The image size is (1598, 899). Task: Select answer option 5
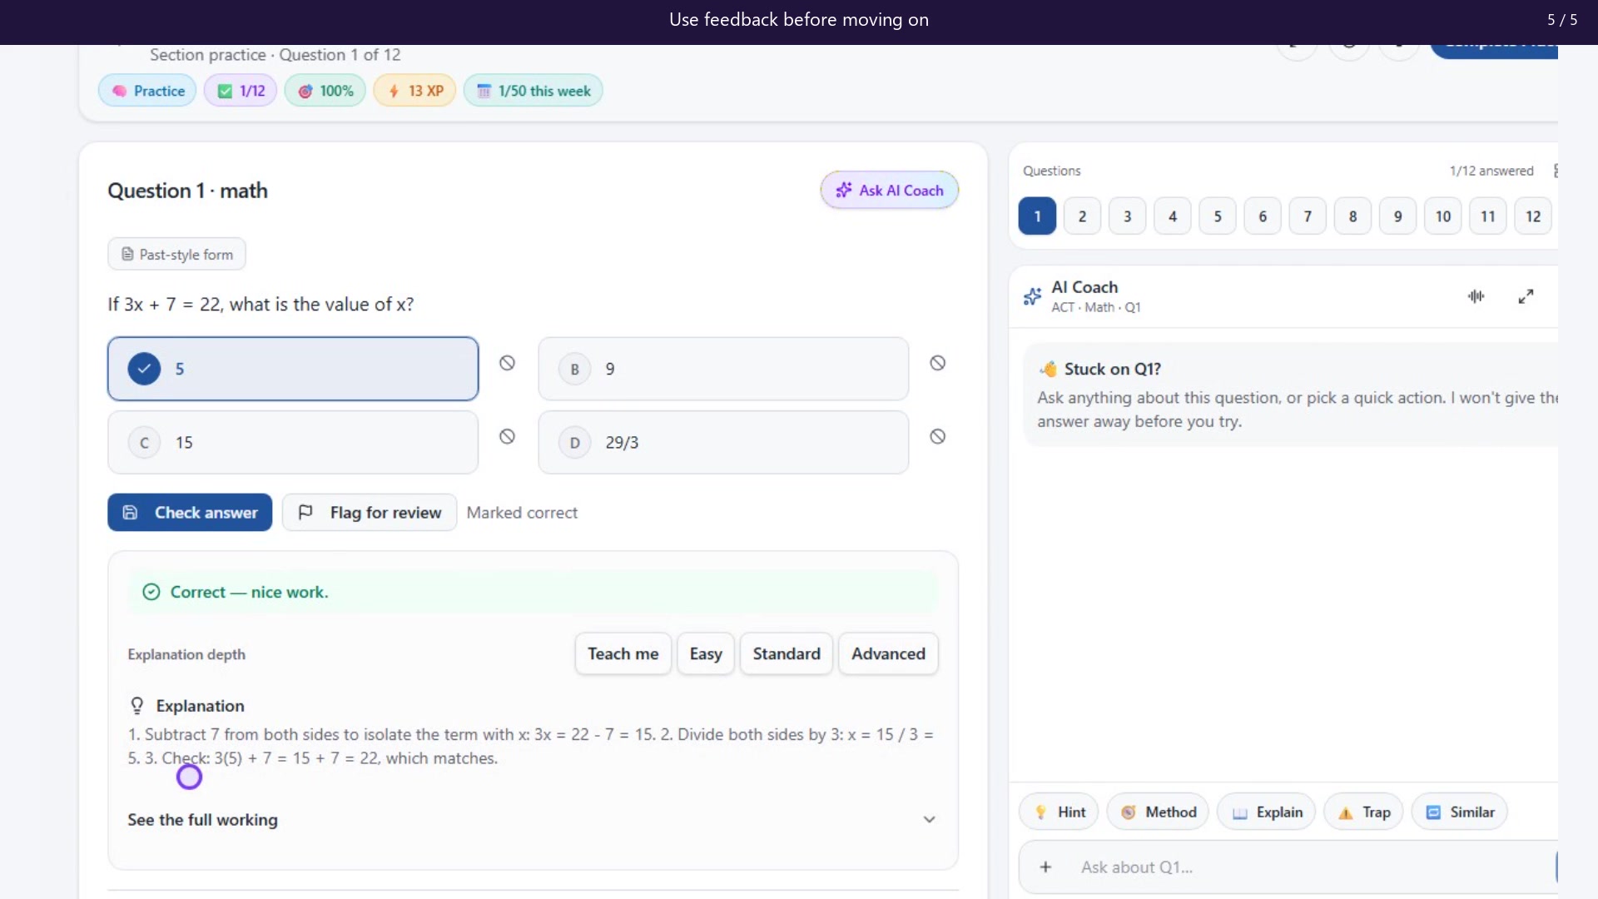pyautogui.click(x=293, y=369)
